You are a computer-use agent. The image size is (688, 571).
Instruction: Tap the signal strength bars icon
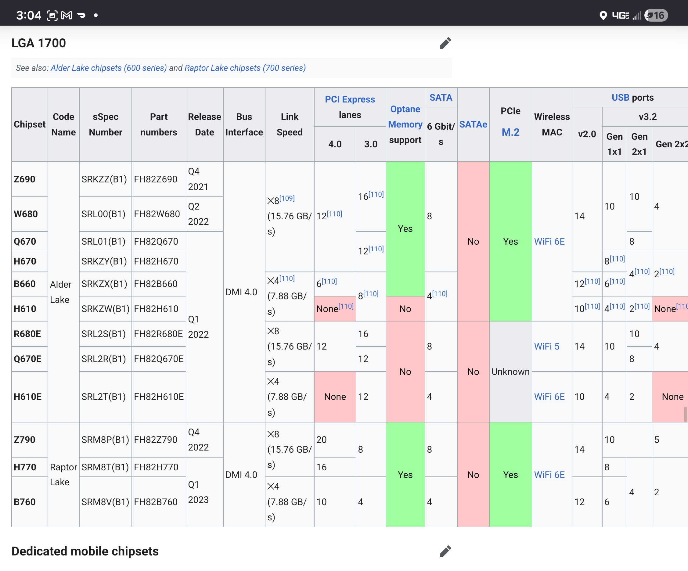click(x=636, y=15)
